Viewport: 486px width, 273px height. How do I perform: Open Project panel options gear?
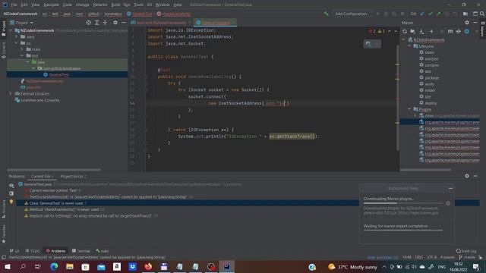[115, 23]
